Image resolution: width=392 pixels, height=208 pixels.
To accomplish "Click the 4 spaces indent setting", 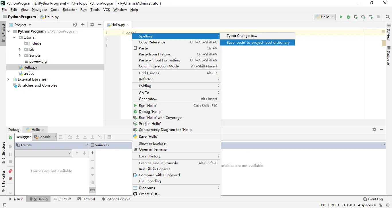I will [x=367, y=205].
